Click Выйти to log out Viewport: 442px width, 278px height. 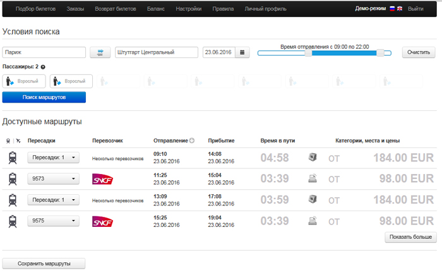[415, 9]
